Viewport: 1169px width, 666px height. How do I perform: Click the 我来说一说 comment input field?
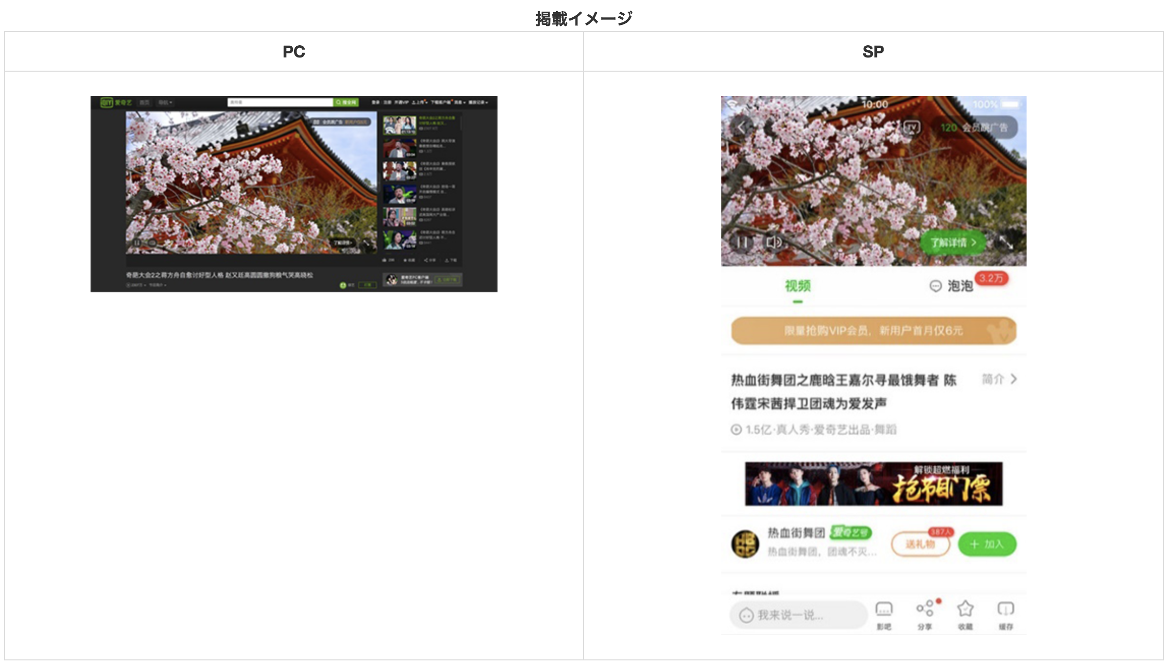pyautogui.click(x=799, y=615)
